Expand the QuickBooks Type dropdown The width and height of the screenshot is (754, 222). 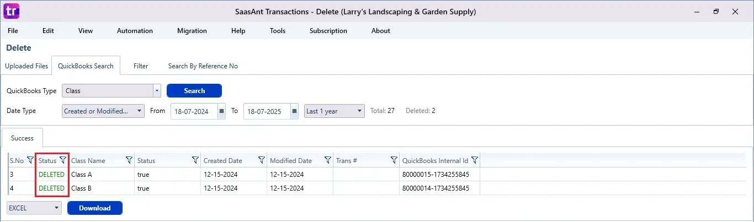(x=157, y=91)
